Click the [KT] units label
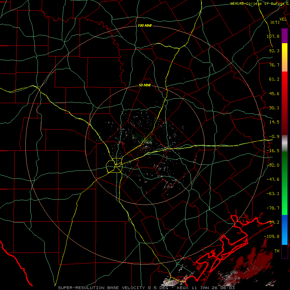Viewport: 290px width, 290px height. coord(275,22)
